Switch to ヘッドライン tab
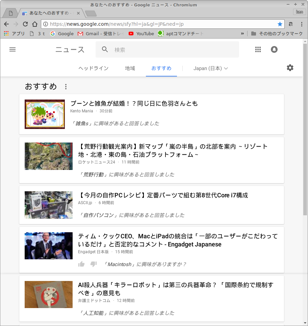Screen dimensions: 308x326 coord(93,68)
